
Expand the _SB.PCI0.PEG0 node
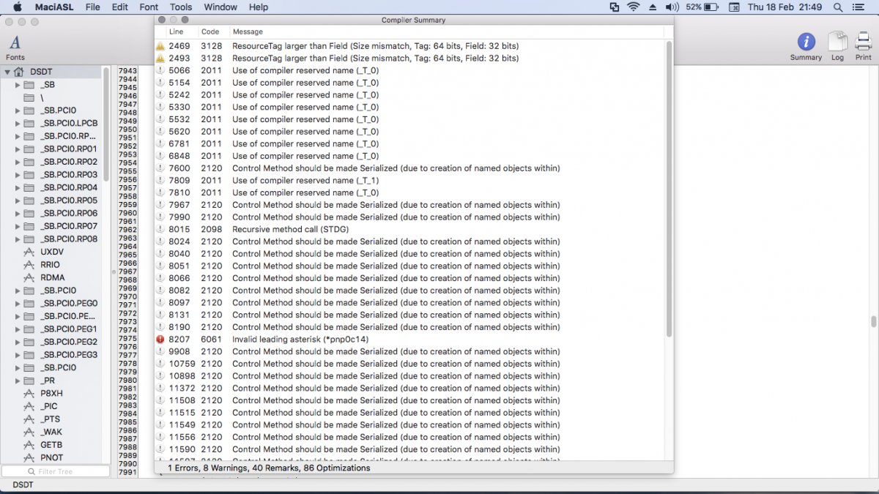tap(18, 303)
